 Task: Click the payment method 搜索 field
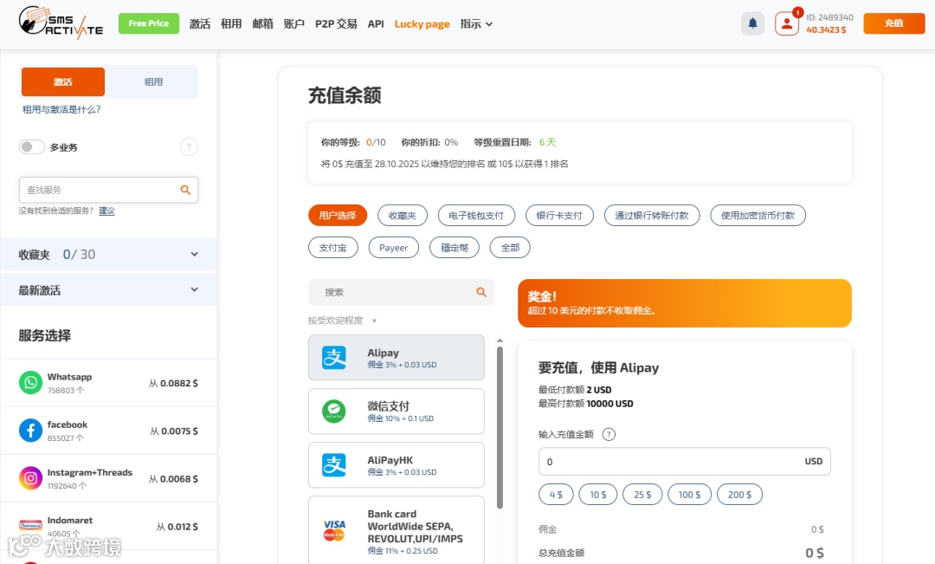401,292
